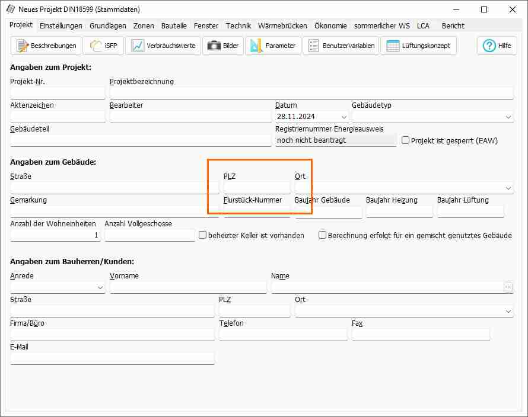This screenshot has width=528, height=417.
Task: Click the Hilfe question mark icon
Action: pos(489,46)
